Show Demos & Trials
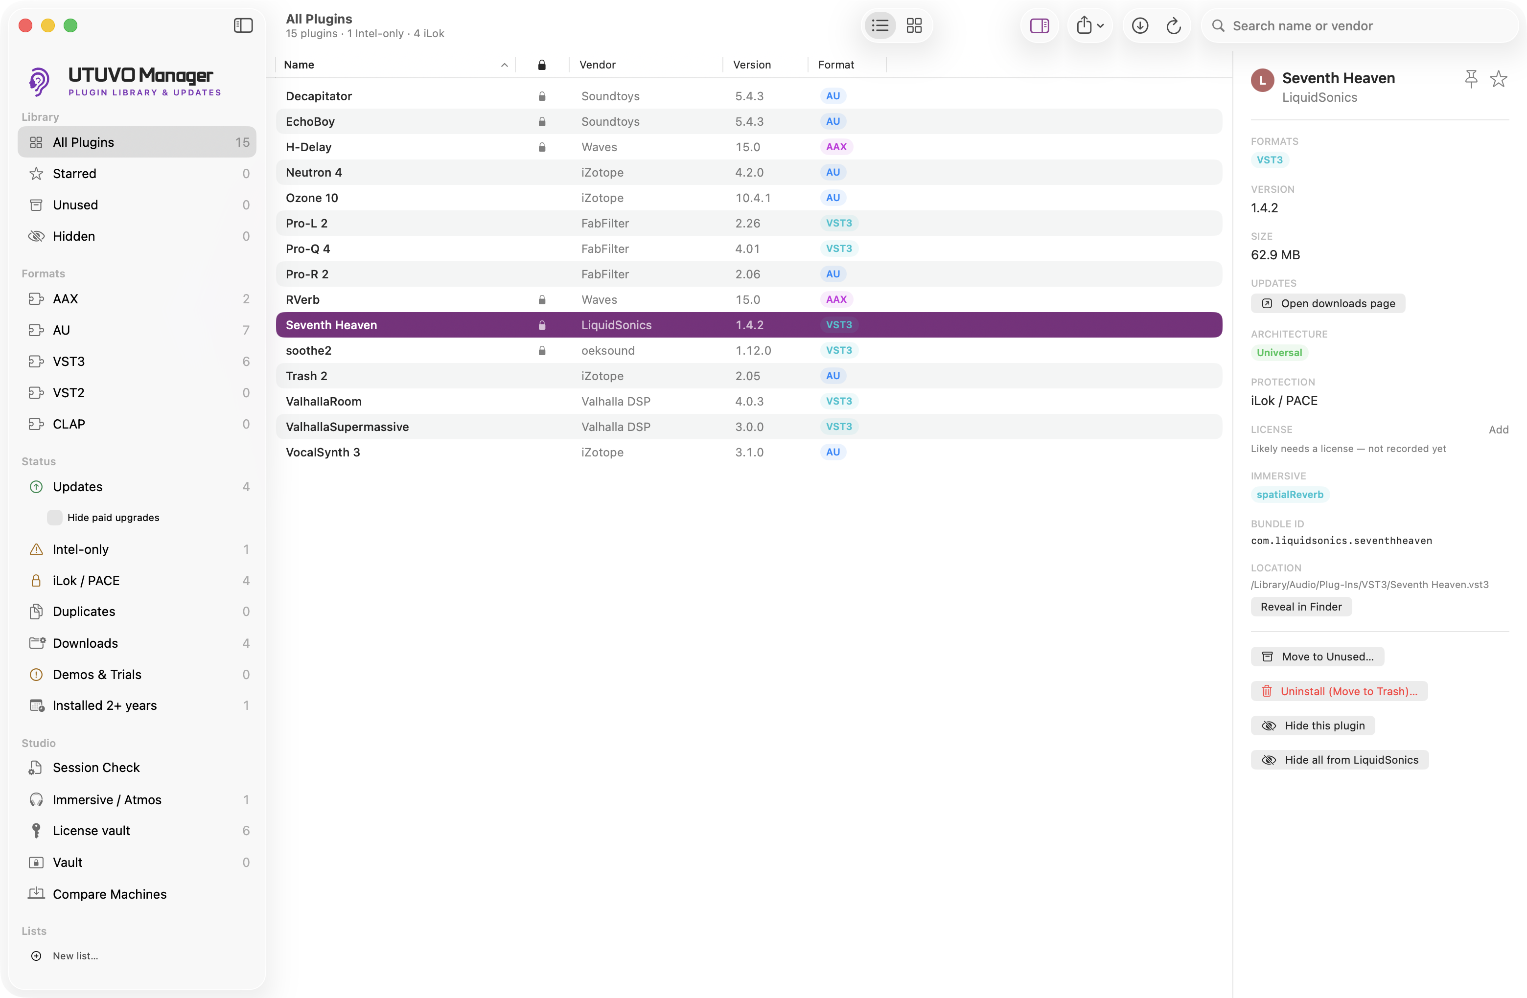This screenshot has width=1527, height=998. 137,675
